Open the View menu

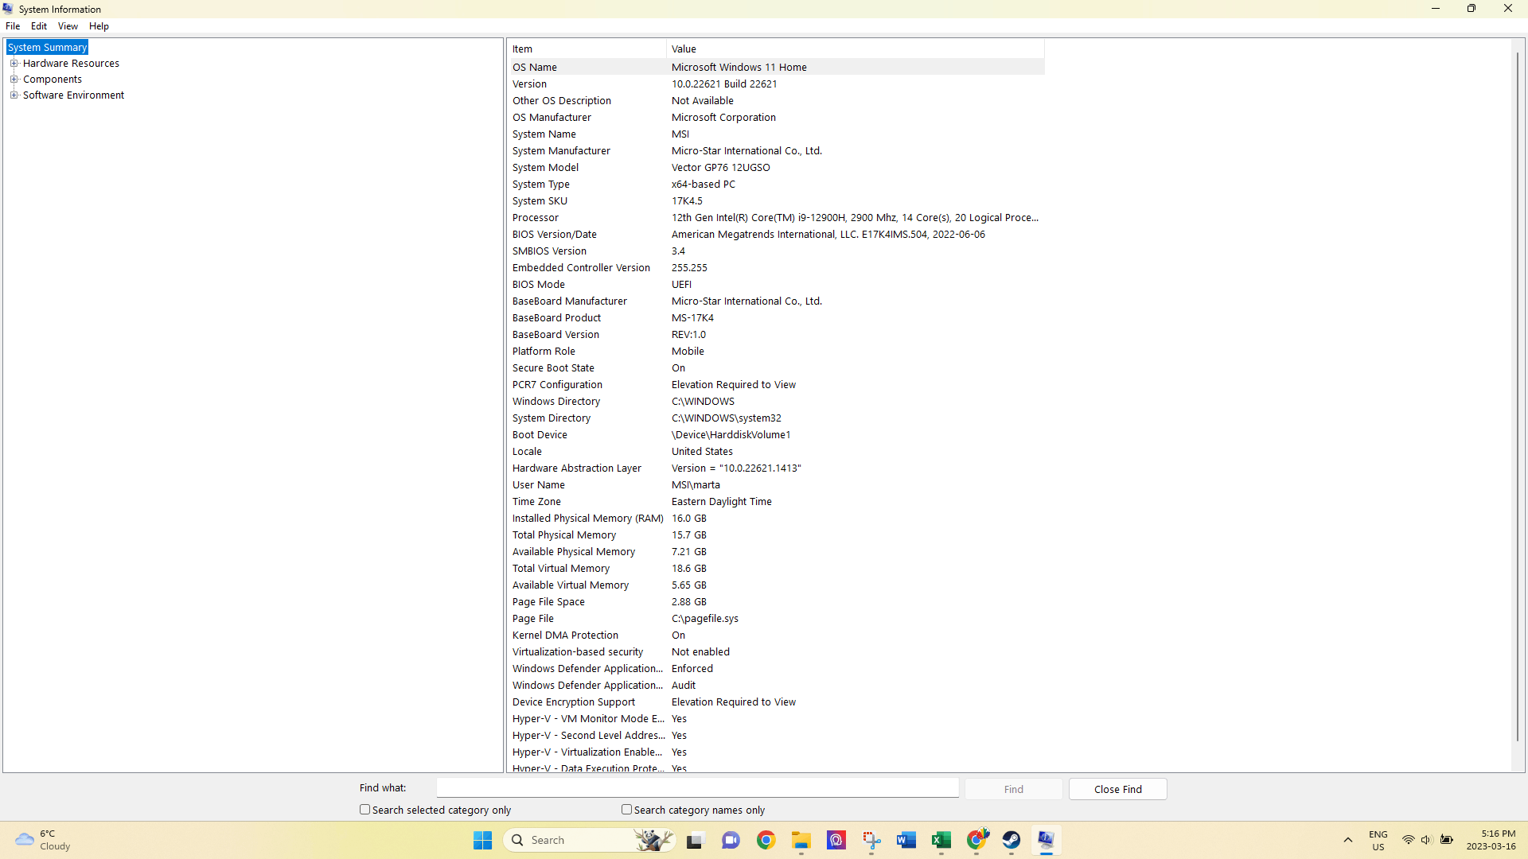(68, 26)
